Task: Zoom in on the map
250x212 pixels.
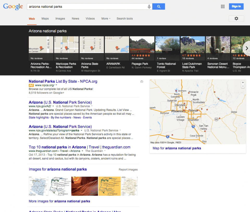Action: pyautogui.click(x=243, y=82)
